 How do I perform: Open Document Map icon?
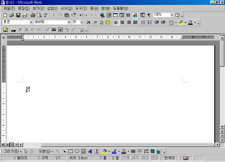[x=143, y=15]
